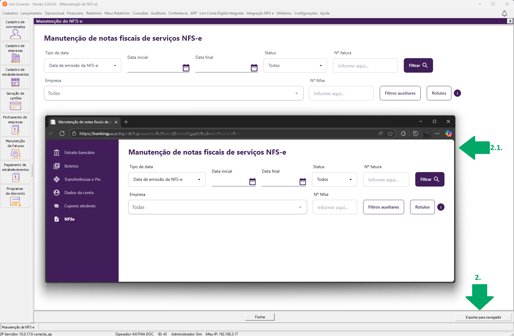The width and height of the screenshot is (514, 336).
Task: Open Data final calendar in browser window
Action: click(303, 181)
